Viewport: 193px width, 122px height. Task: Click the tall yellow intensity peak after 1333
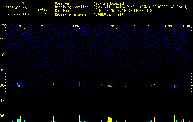64,117
